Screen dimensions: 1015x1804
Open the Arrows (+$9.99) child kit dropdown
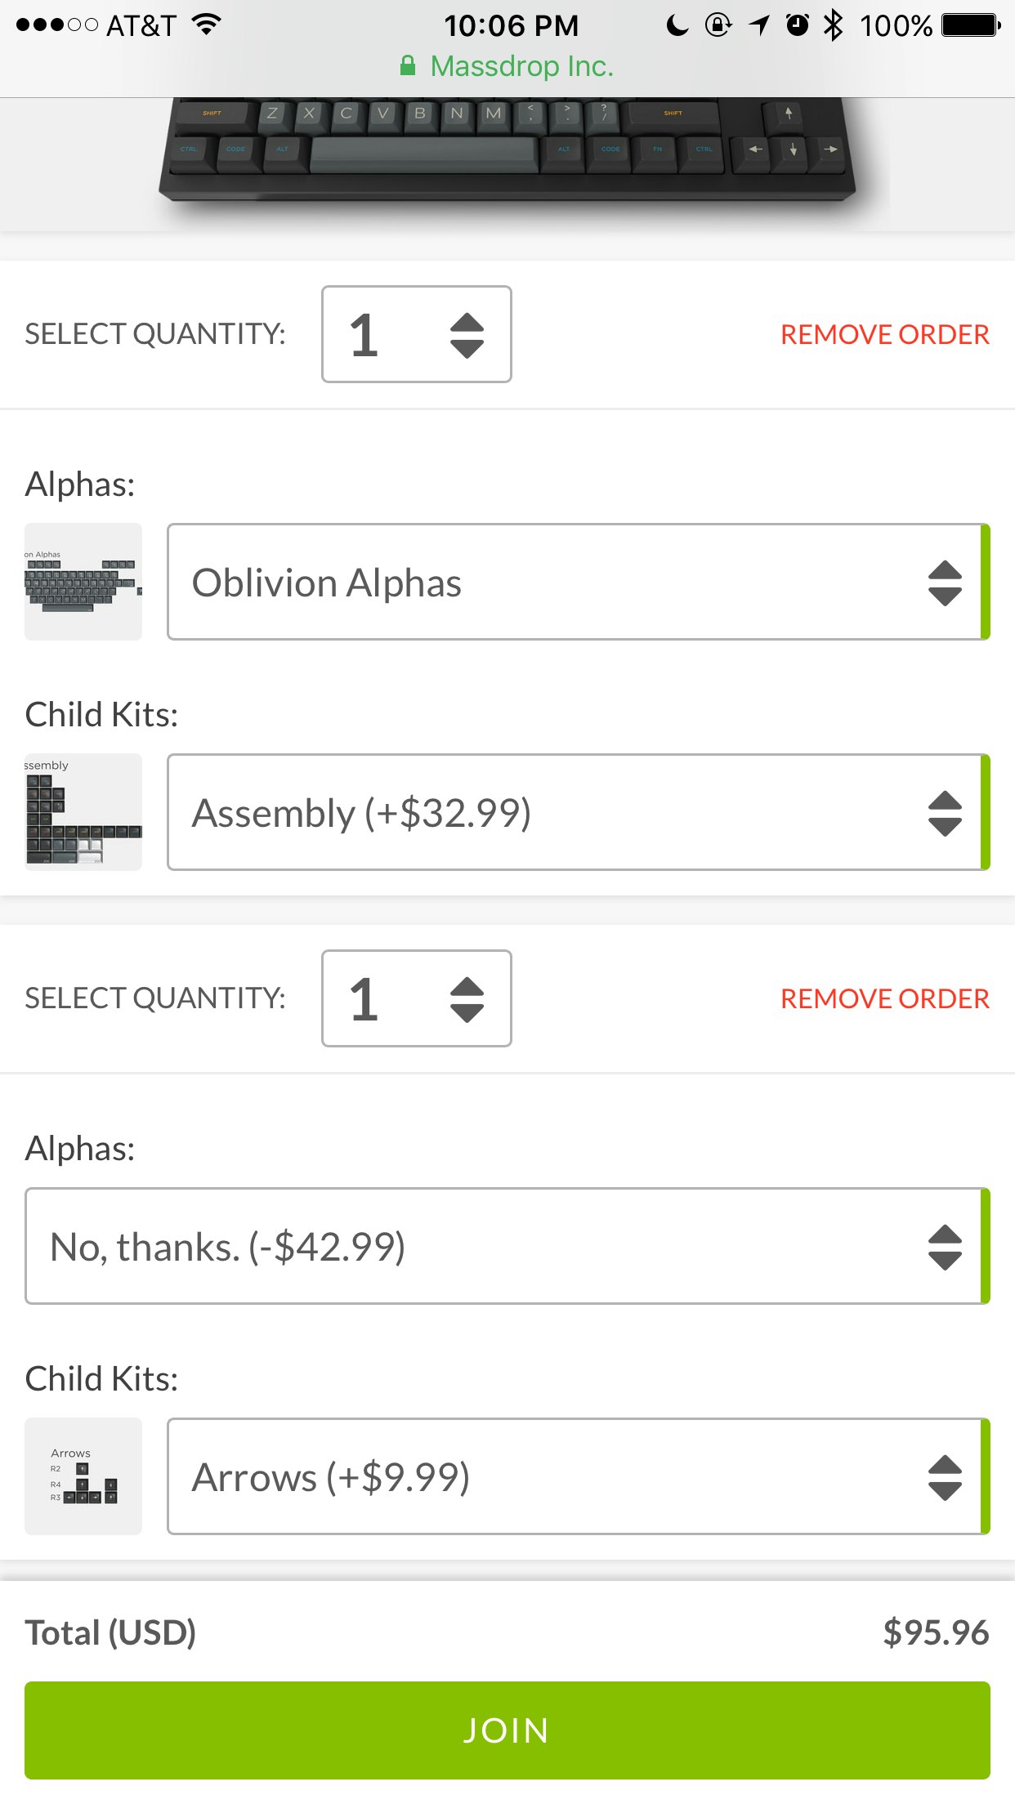click(x=578, y=1477)
